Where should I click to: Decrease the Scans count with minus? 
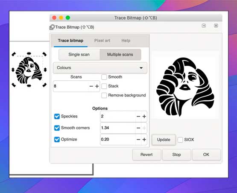pyautogui.click(x=91, y=86)
